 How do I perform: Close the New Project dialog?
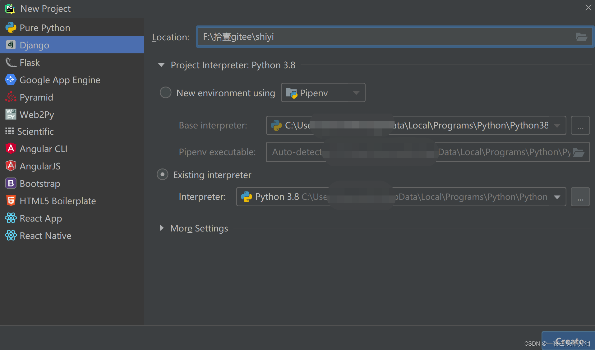point(588,7)
